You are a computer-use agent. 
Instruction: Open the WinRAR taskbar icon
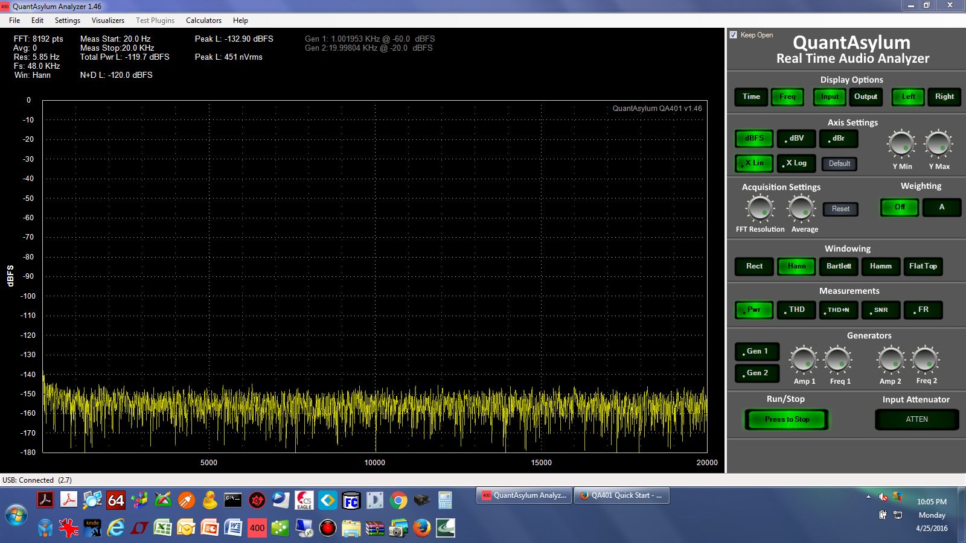(x=375, y=529)
